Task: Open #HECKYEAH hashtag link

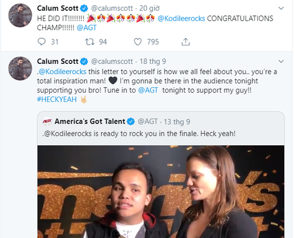Action: click(x=57, y=99)
